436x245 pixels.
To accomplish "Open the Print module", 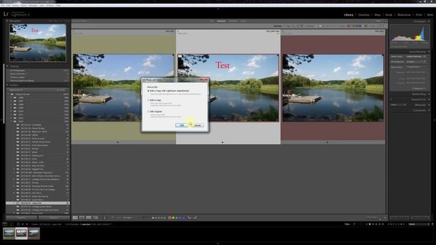I will click(419, 15).
